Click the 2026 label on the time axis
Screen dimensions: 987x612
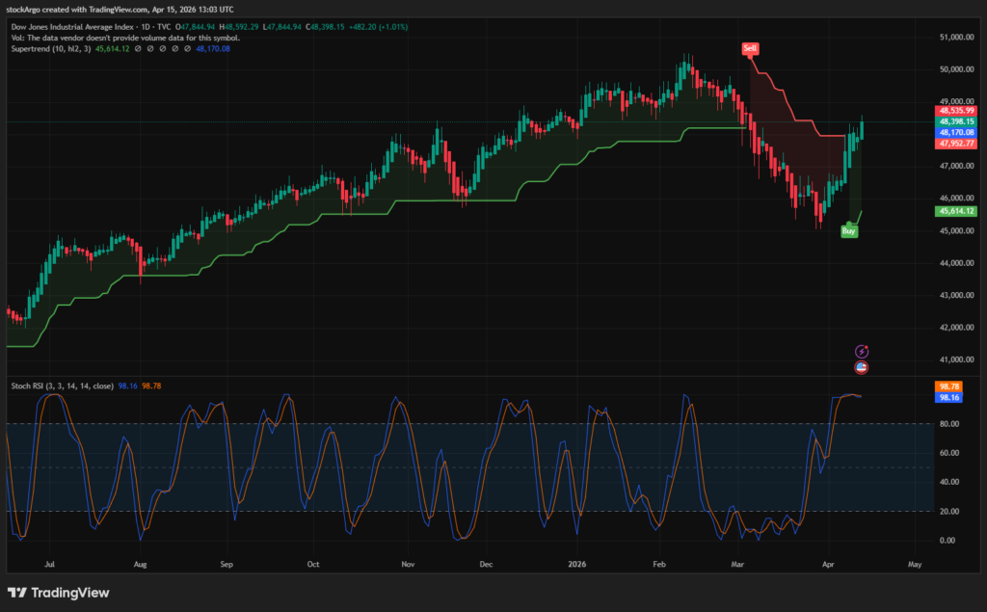(x=576, y=562)
